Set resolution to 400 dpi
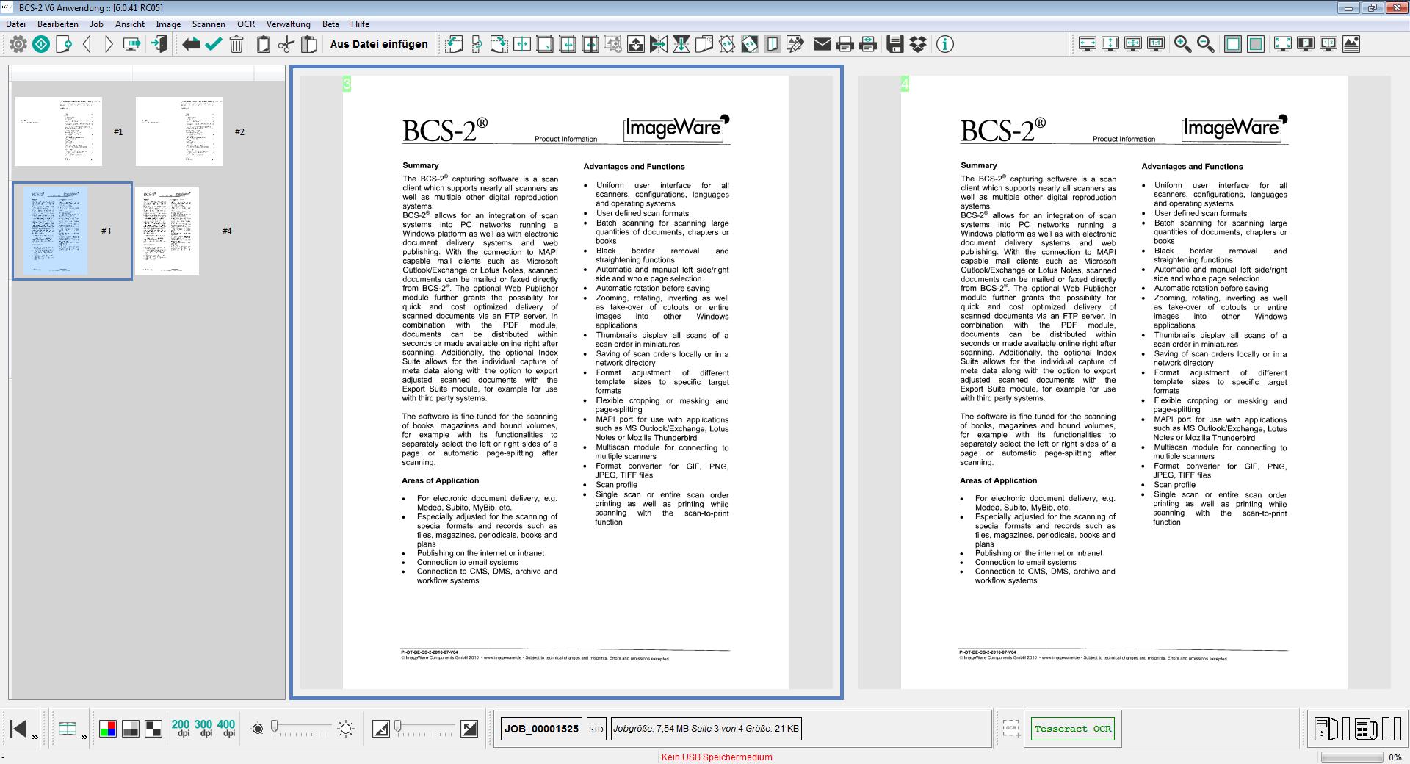Viewport: 1410px width, 764px height. (226, 728)
